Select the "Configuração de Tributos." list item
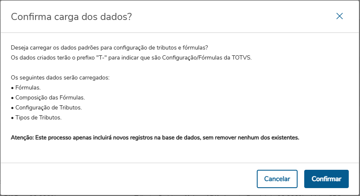Viewport: 360px width, 196px height. (49, 108)
